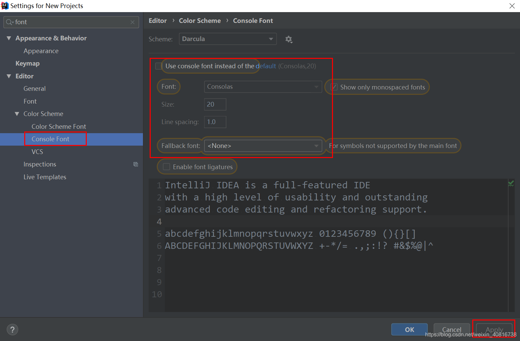520x341 pixels.
Task: Click the Apply button
Action: (494, 330)
